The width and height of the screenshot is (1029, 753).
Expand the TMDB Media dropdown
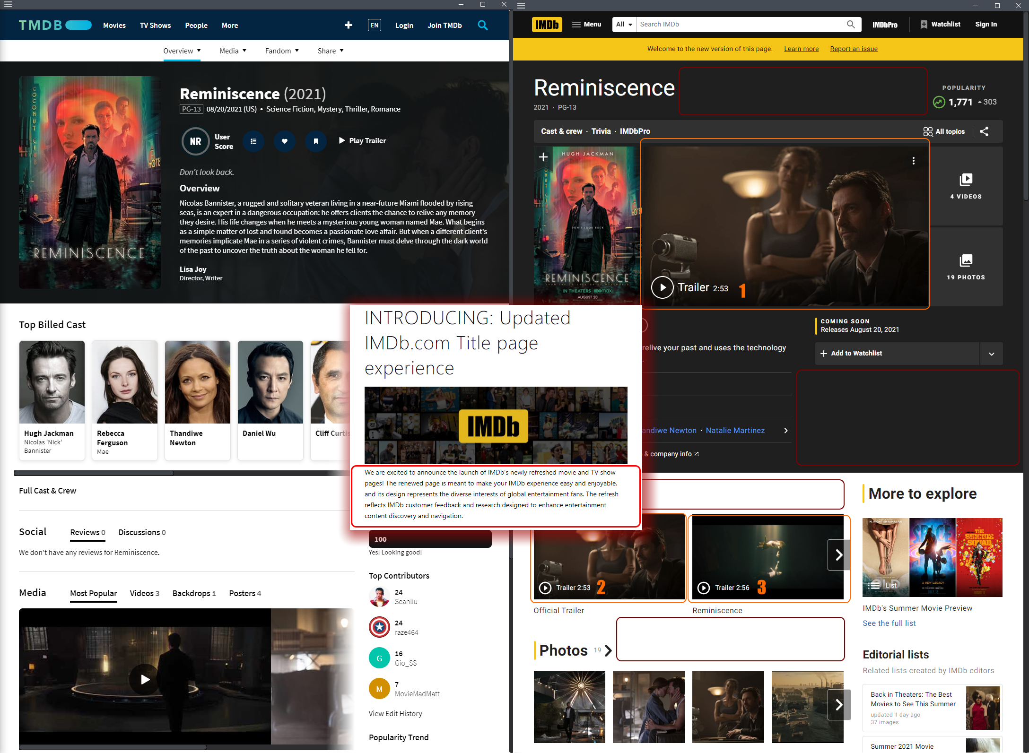[x=233, y=51]
